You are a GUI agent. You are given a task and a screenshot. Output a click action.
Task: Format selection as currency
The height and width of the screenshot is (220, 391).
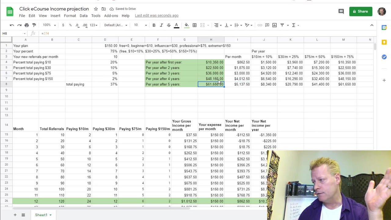coord(63,25)
